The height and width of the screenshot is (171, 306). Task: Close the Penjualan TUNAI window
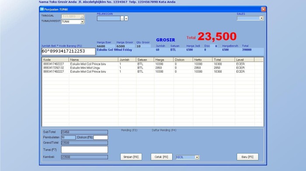pos(263,9)
